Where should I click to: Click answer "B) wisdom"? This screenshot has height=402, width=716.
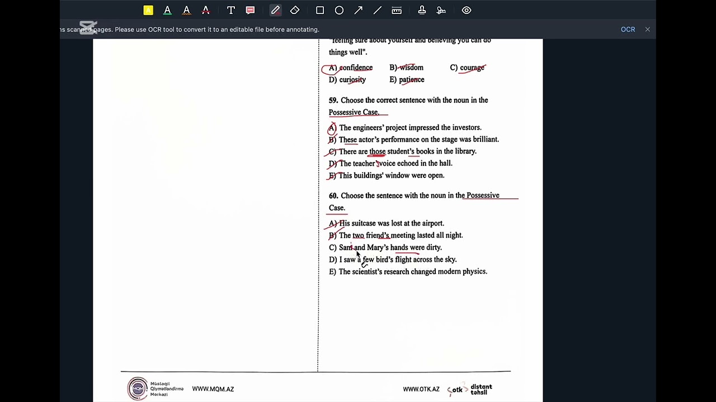click(x=407, y=68)
